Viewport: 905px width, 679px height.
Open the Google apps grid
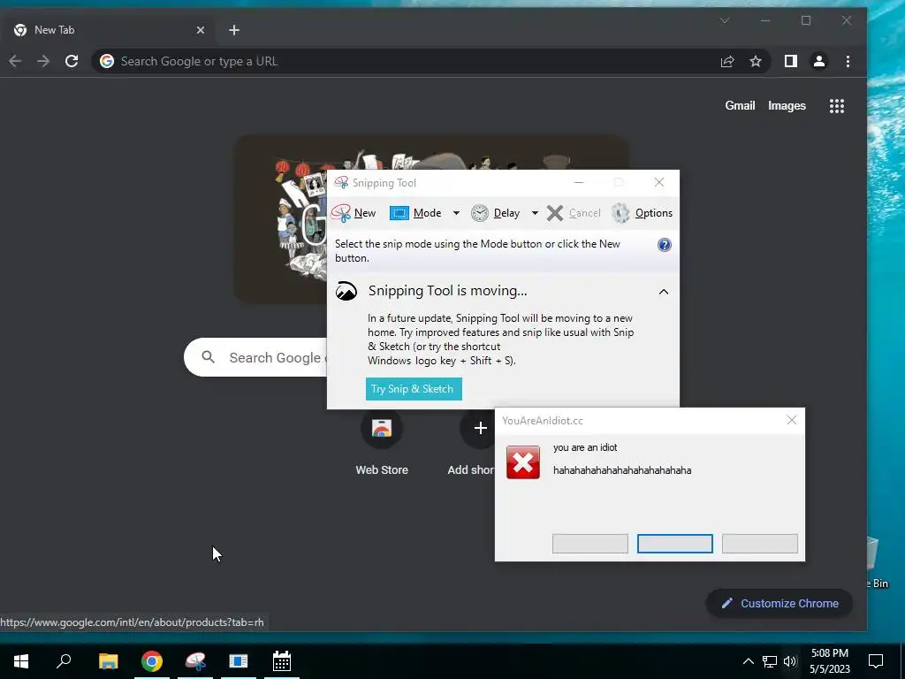coord(837,106)
